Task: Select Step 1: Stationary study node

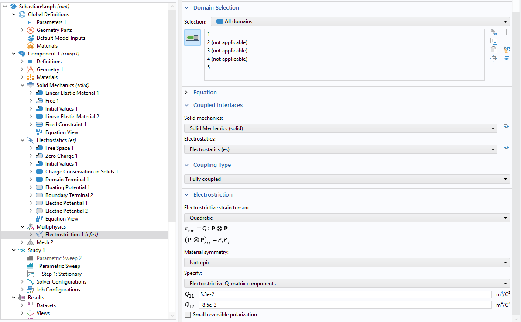Action: [x=61, y=274]
